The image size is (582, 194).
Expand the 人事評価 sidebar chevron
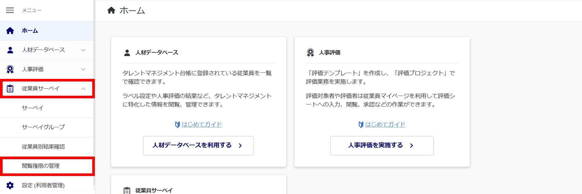click(x=84, y=69)
